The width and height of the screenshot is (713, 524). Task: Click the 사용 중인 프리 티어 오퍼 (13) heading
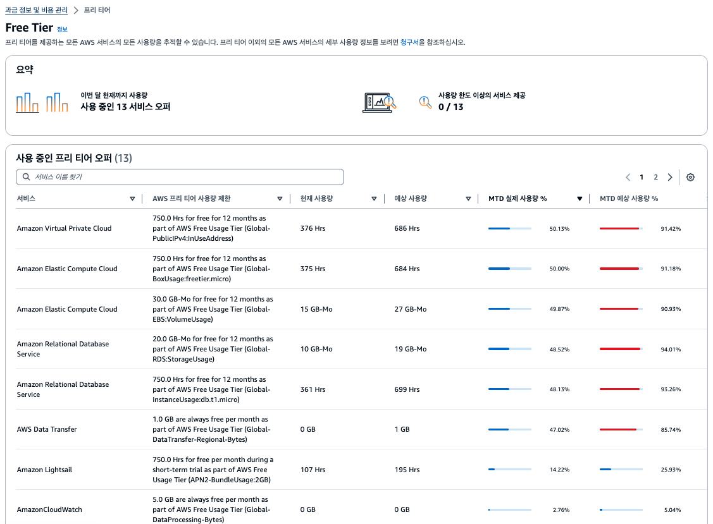[74, 158]
